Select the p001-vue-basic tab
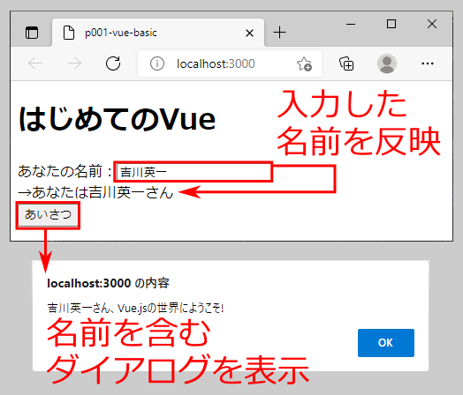Viewport: 463px width, 395px height. pos(158,33)
